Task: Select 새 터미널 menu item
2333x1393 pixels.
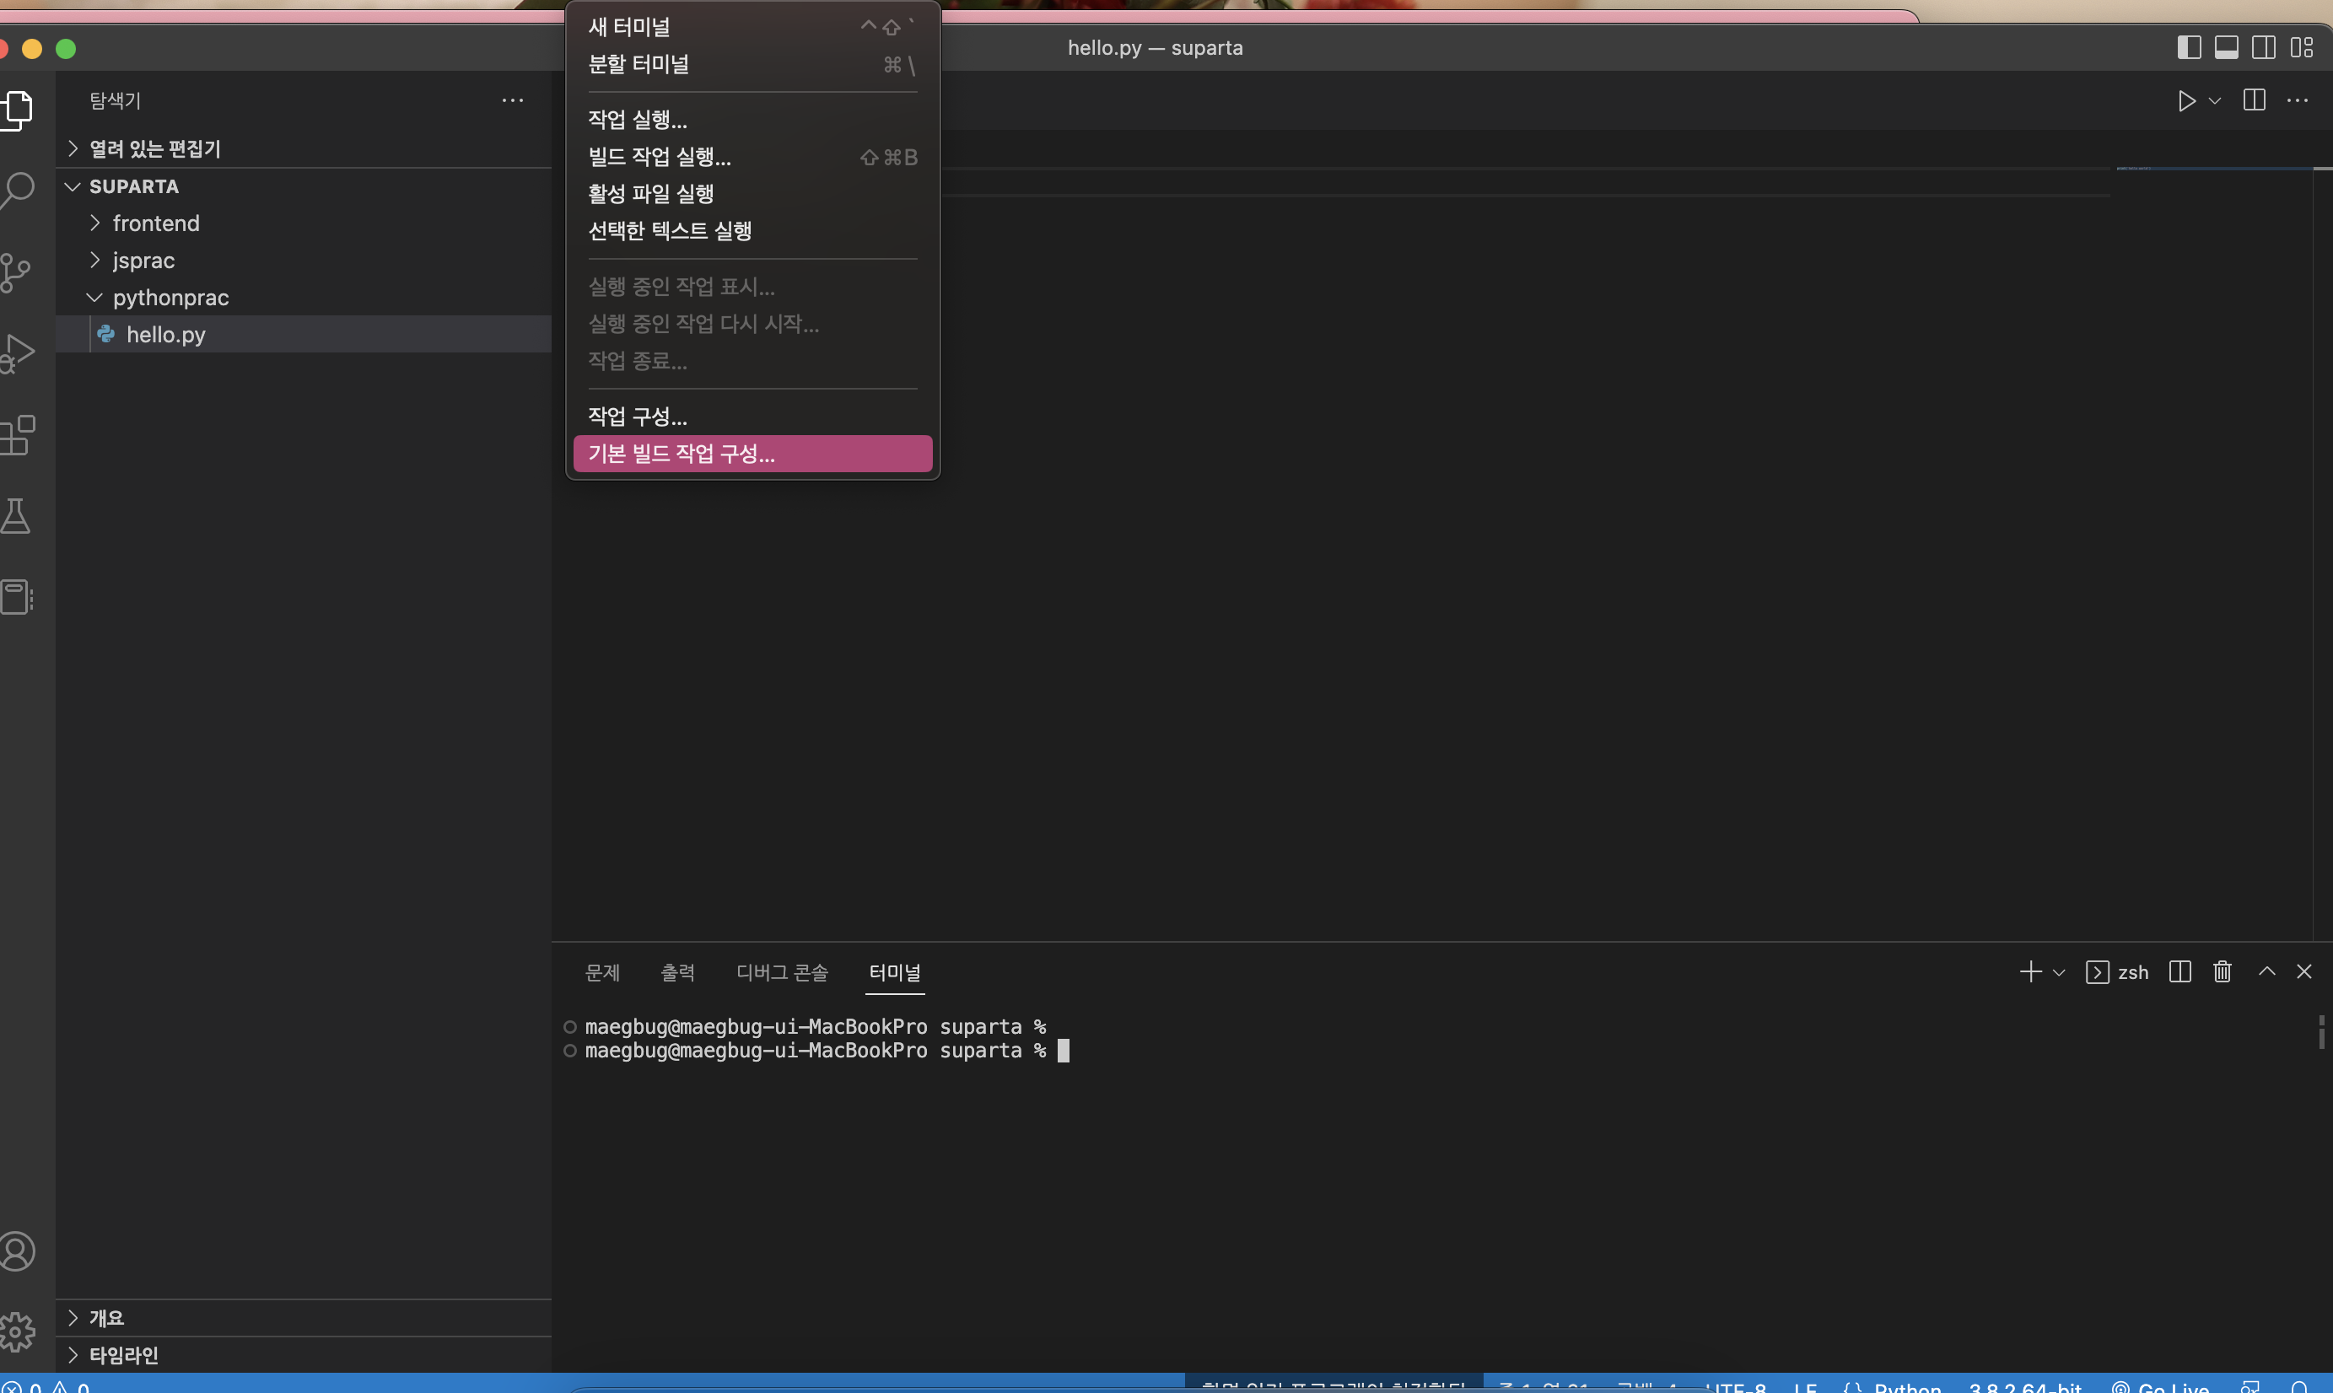Action: tap(752, 26)
